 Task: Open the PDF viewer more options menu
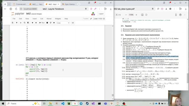tap(185, 15)
